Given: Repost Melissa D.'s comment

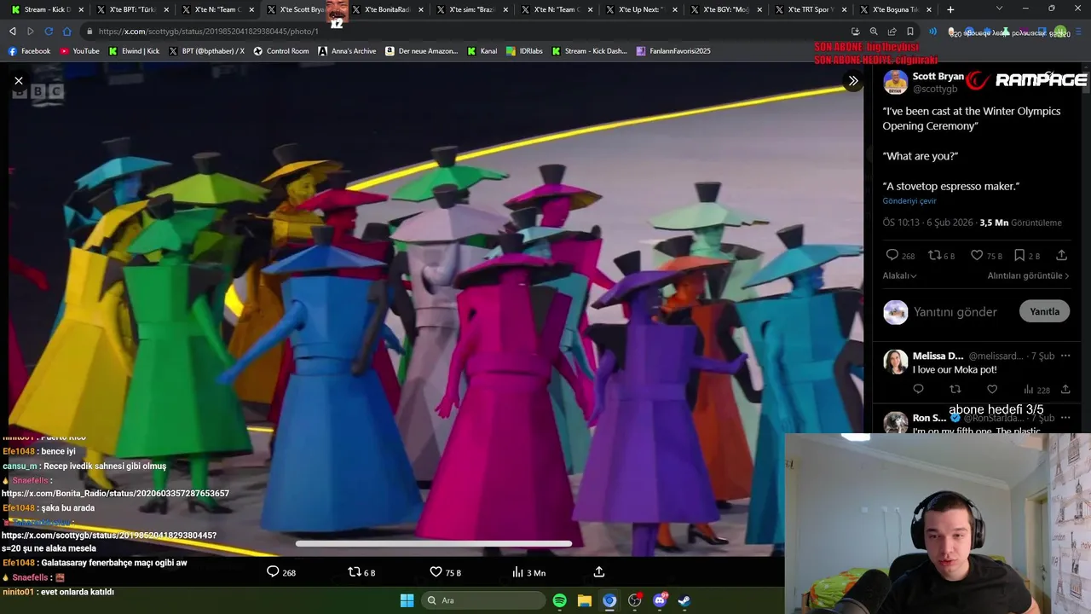Looking at the screenshot, I should pyautogui.click(x=955, y=389).
